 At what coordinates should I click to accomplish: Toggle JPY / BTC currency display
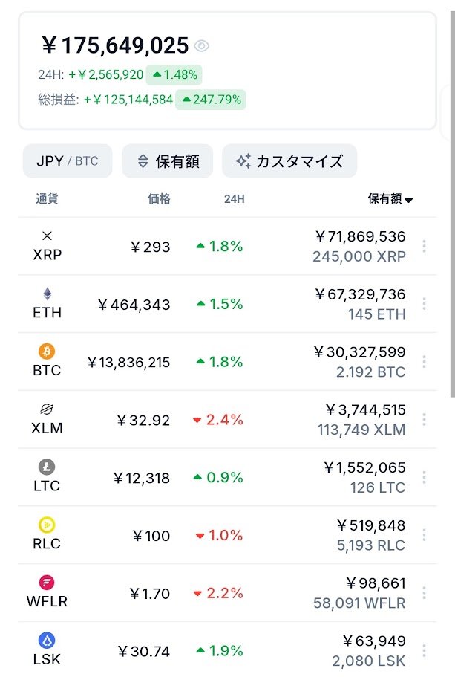click(x=68, y=161)
